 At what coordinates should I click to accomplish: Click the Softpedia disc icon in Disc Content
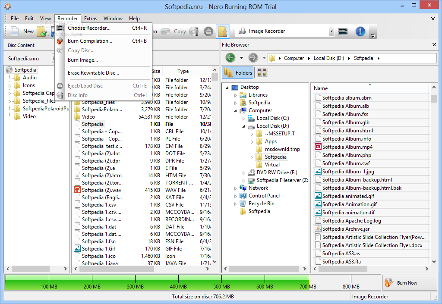[x=9, y=70]
